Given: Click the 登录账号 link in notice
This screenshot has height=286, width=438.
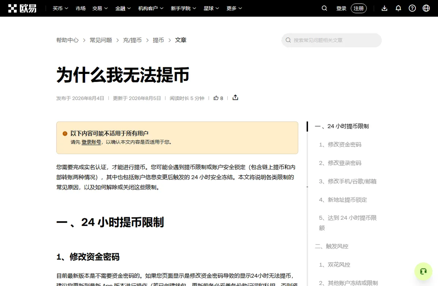Looking at the screenshot, I should [x=91, y=142].
